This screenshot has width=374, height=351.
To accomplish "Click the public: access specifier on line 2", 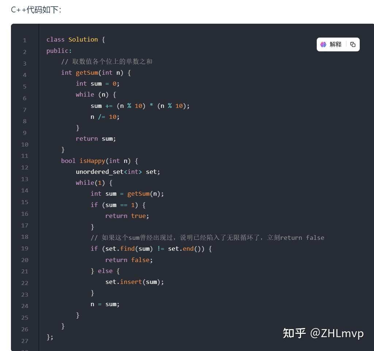I will pyautogui.click(x=58, y=50).
